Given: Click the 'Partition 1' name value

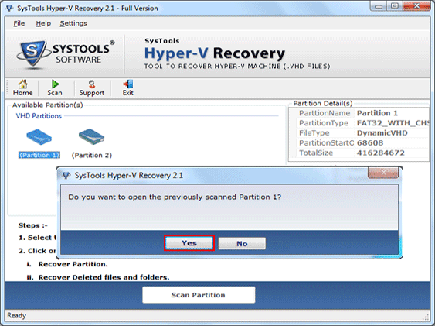Looking at the screenshot, I should coord(377,113).
